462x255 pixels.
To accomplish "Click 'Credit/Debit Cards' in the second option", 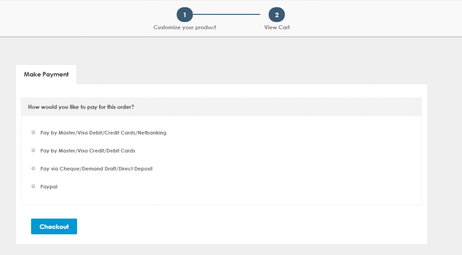I will click(112, 151).
